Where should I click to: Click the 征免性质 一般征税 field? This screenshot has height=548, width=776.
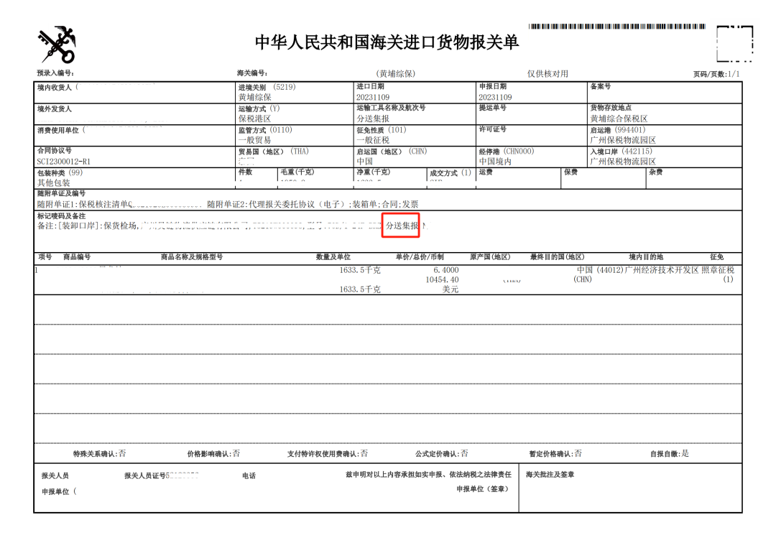tap(373, 140)
